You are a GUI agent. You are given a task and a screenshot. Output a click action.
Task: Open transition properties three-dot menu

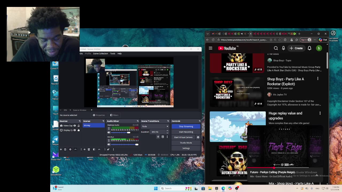167,137
